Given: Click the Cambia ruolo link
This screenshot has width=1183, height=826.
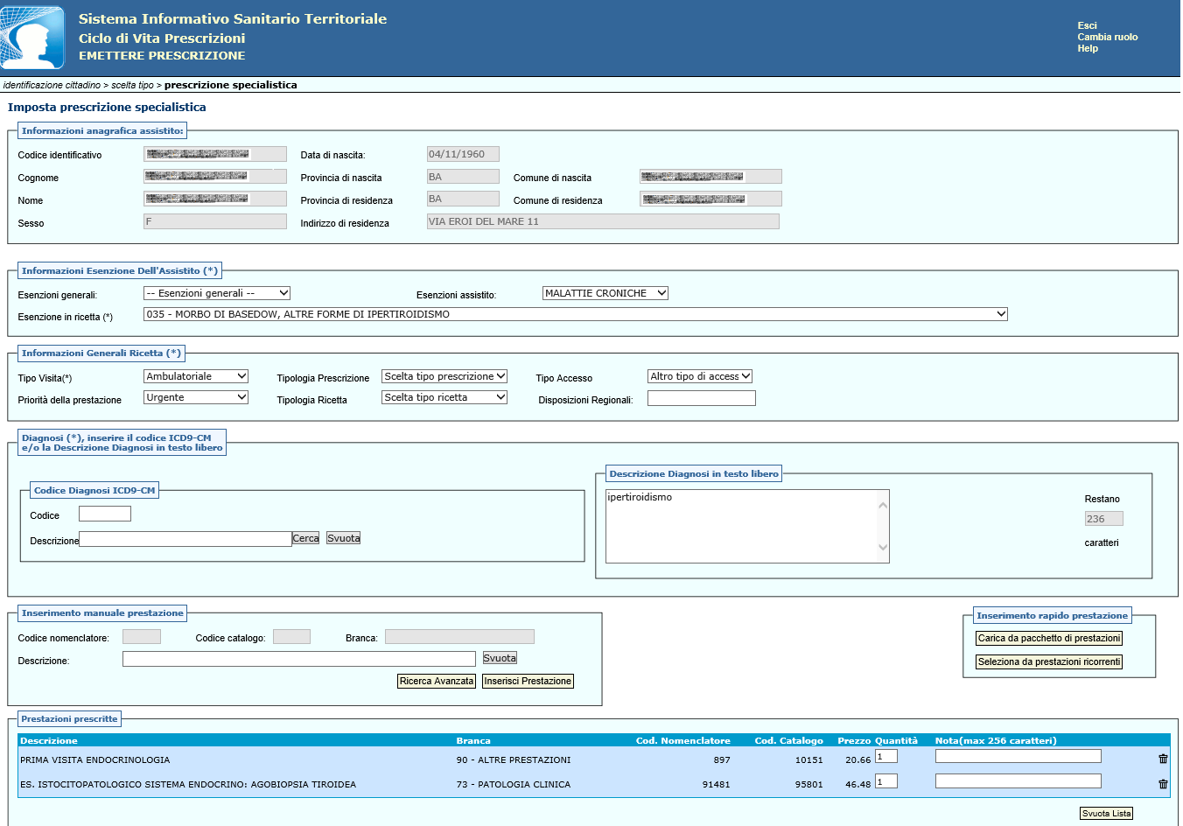Looking at the screenshot, I should pos(1108,37).
